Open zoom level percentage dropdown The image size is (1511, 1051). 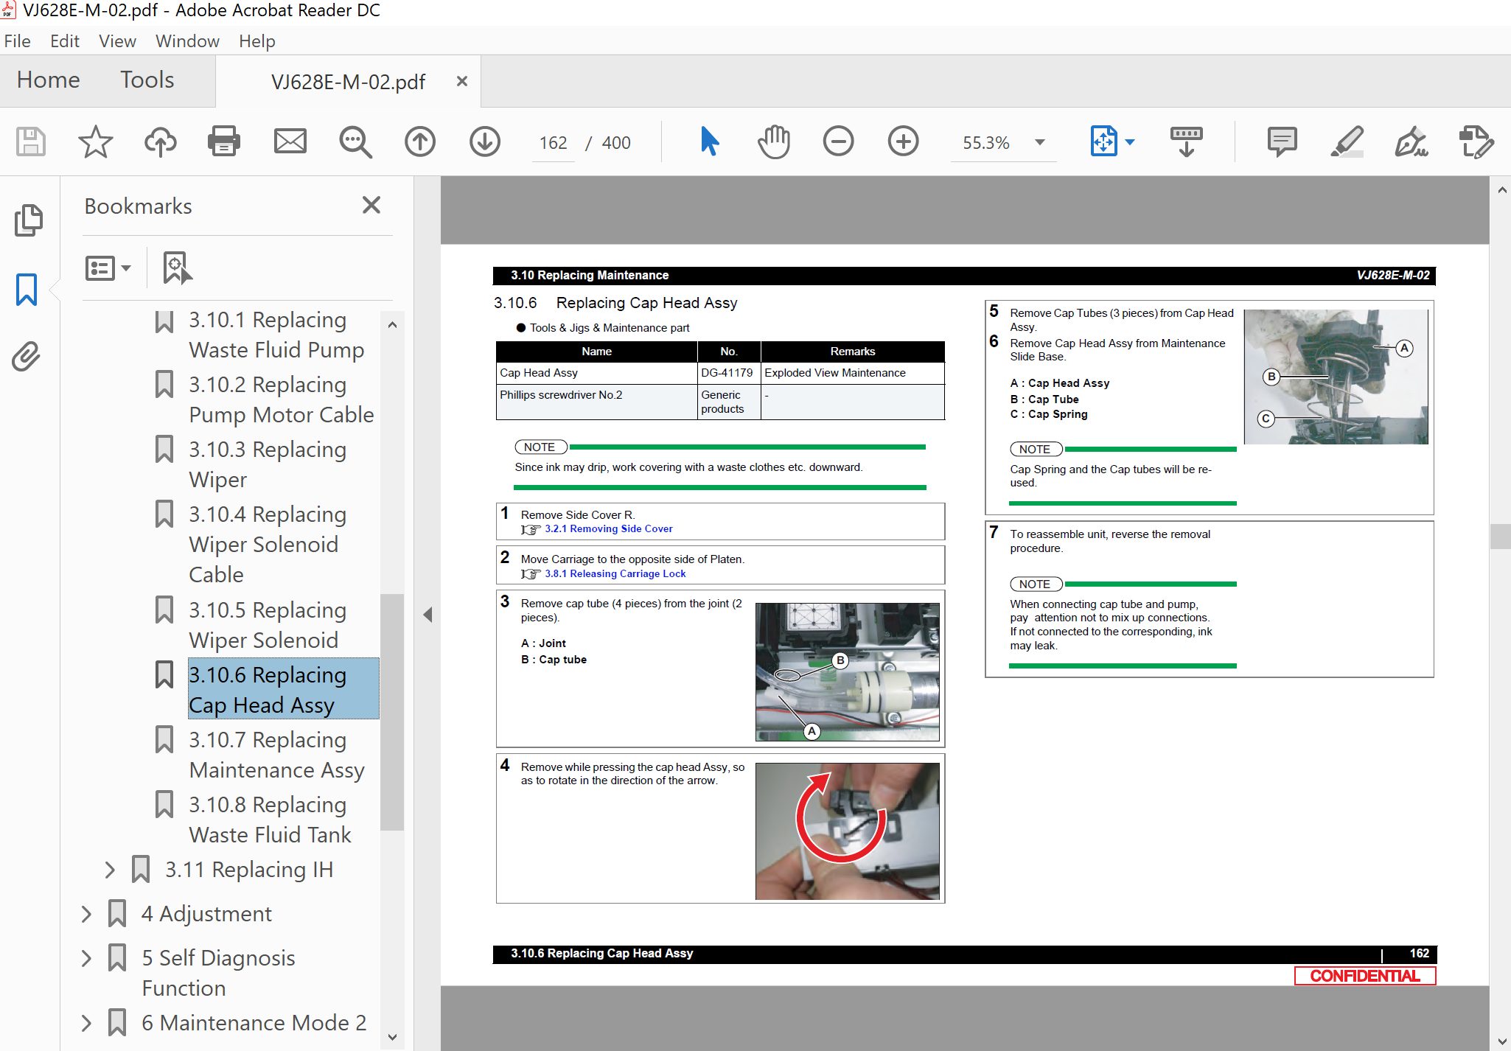coord(1040,142)
